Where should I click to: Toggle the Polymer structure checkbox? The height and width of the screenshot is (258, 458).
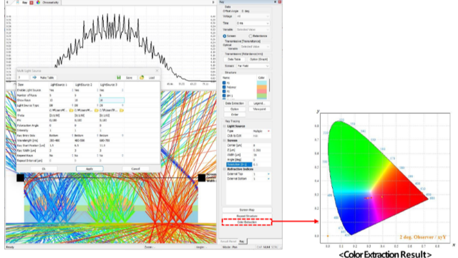click(x=224, y=87)
